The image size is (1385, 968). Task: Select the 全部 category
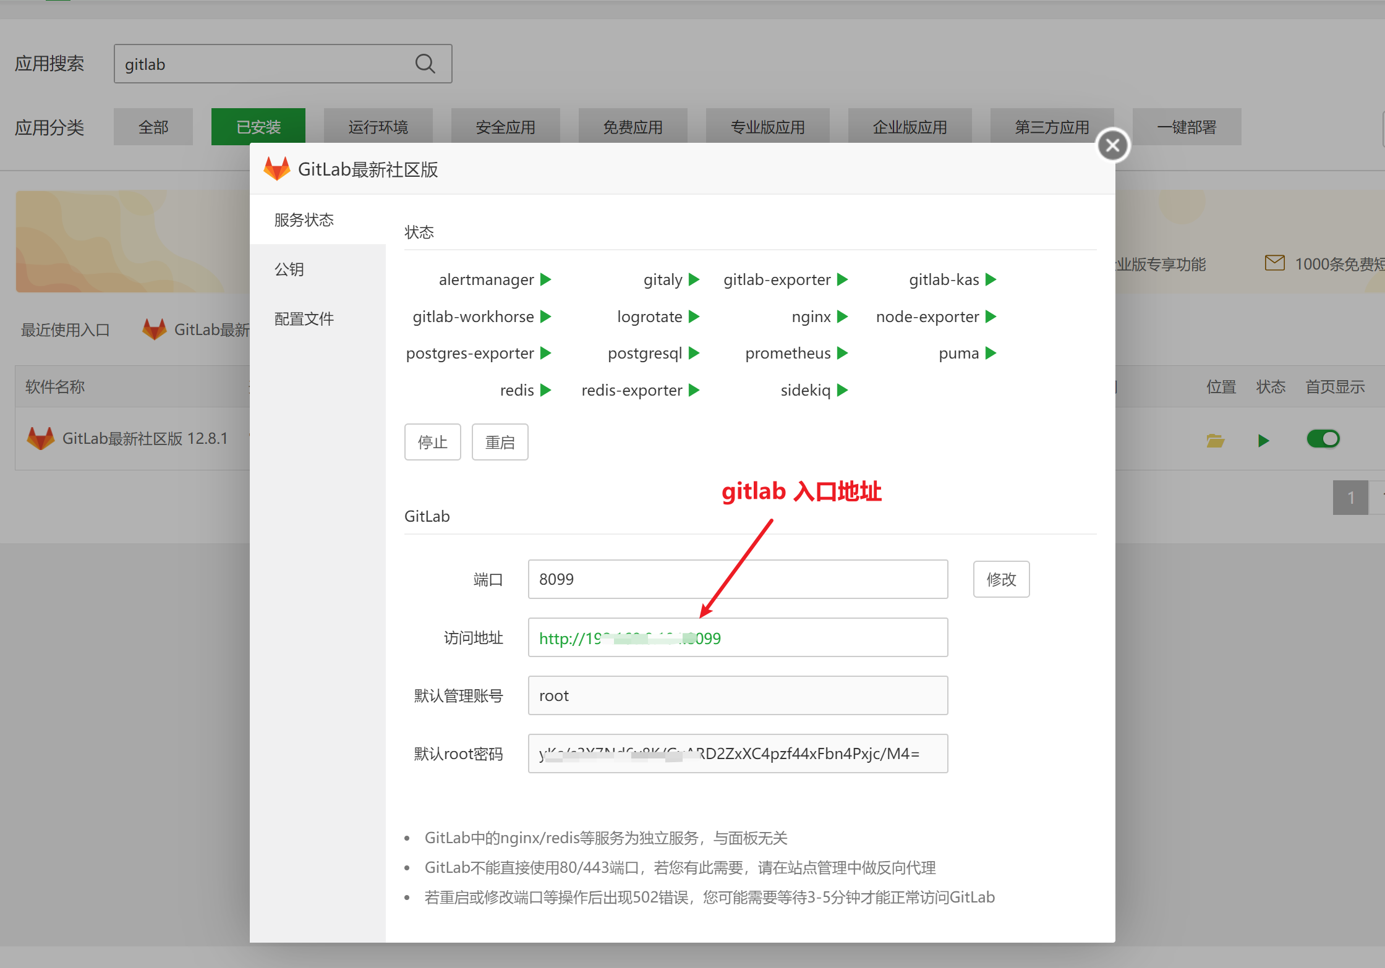click(x=153, y=127)
